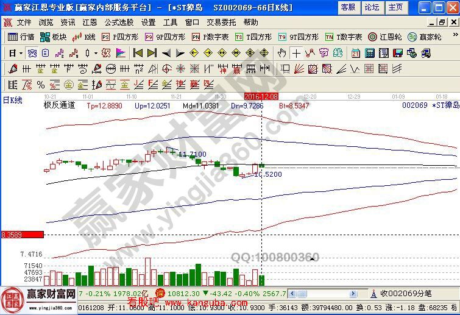Click the Md=11.0381 indicator value
This screenshot has height=315, width=460.
pyautogui.click(x=201, y=106)
